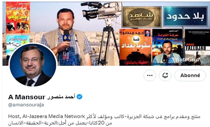
Task: Click the red fire book cover top-left
Action: pos(18,18)
